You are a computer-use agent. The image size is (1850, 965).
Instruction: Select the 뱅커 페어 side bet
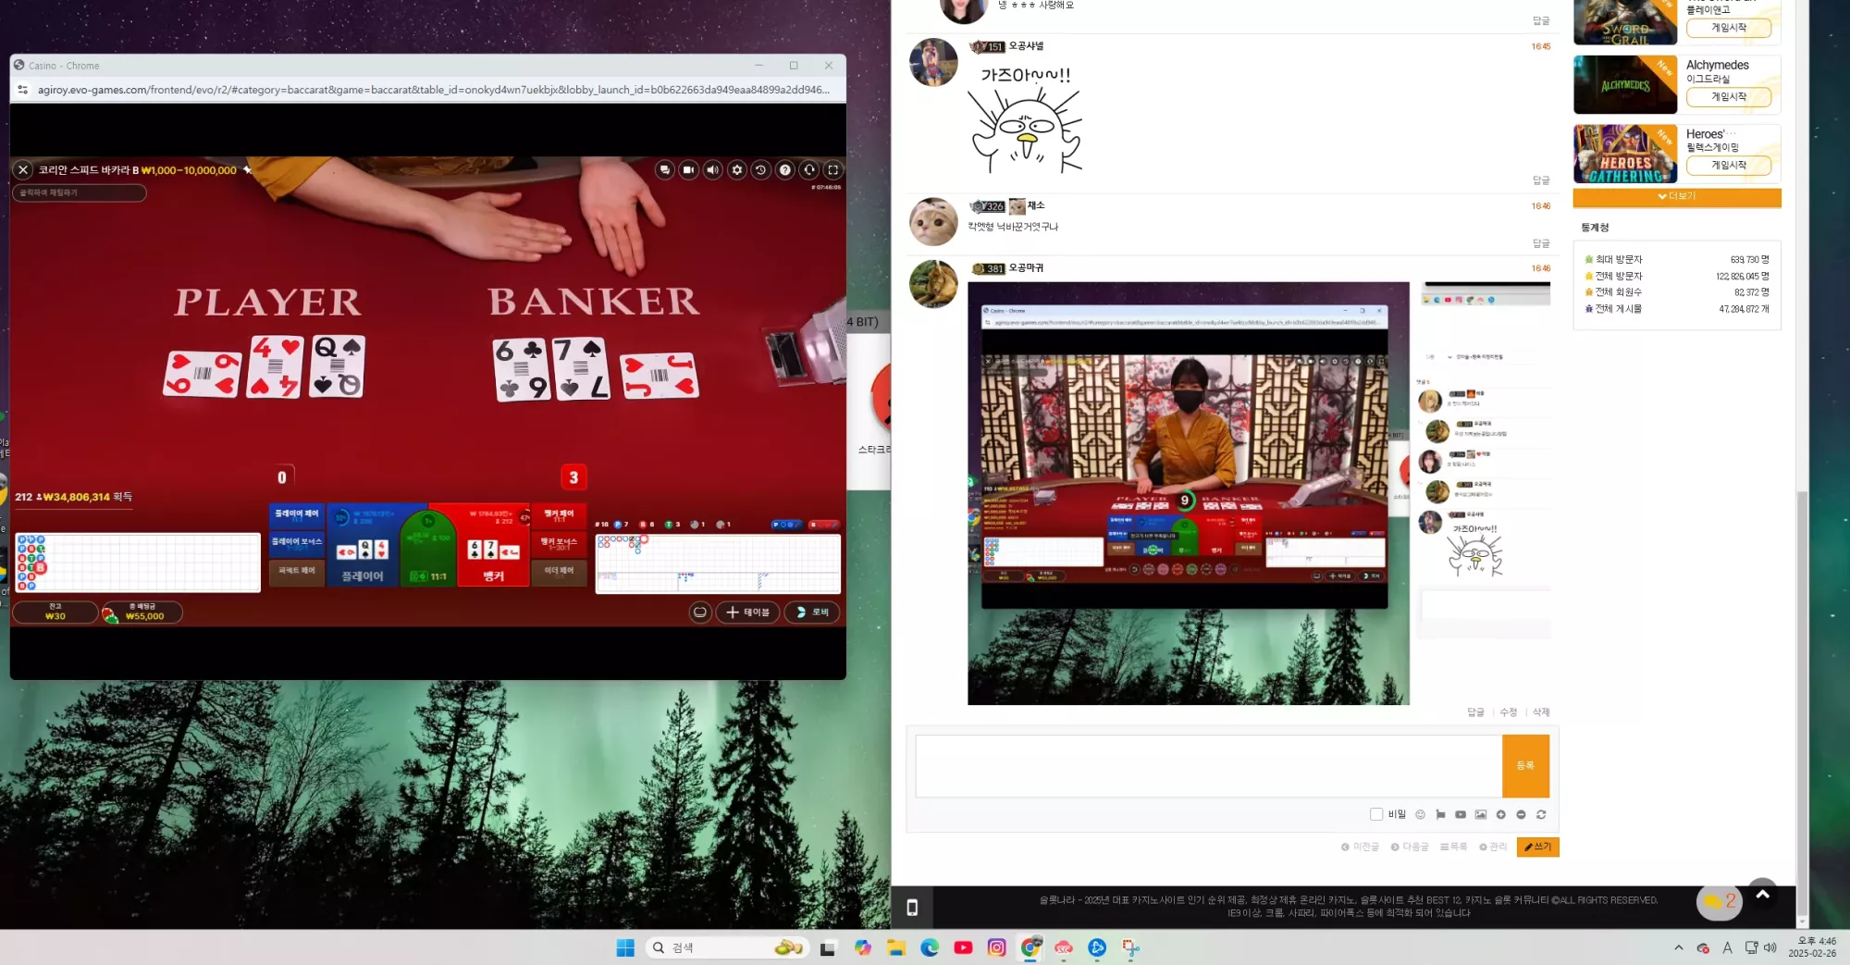point(559,515)
